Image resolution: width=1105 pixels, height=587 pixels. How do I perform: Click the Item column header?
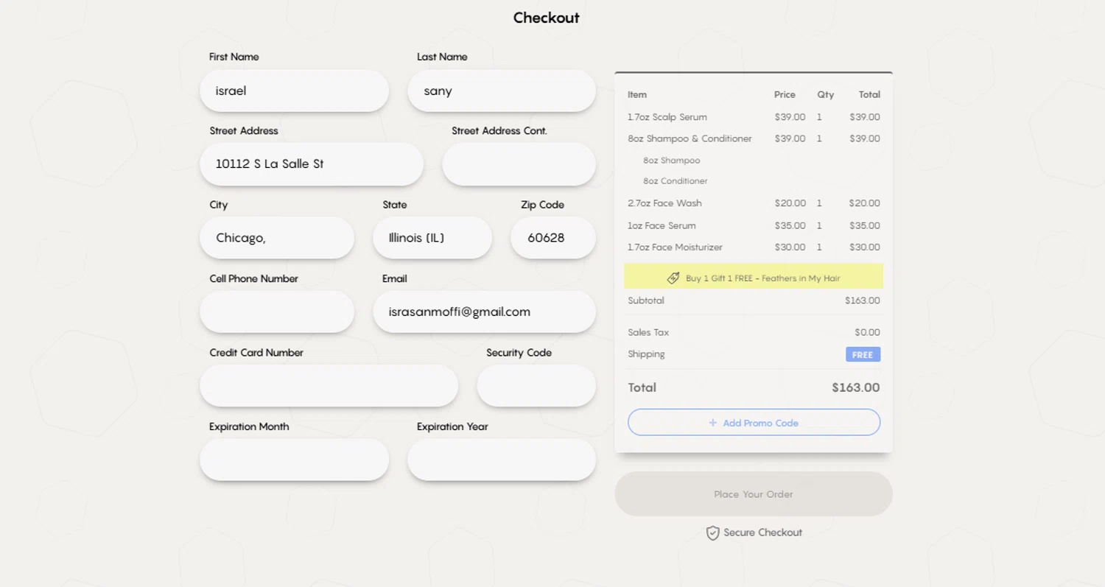(x=637, y=94)
